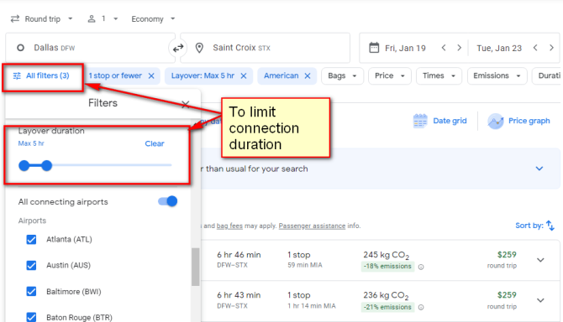Image resolution: width=563 pixels, height=322 pixels.
Task: Select the Fri, Jan 19 departure date
Action: (405, 48)
